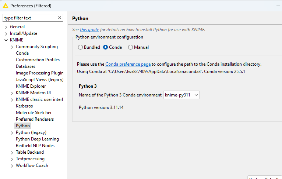Click the filter text input field
282x179 pixels.
pos(29,18)
